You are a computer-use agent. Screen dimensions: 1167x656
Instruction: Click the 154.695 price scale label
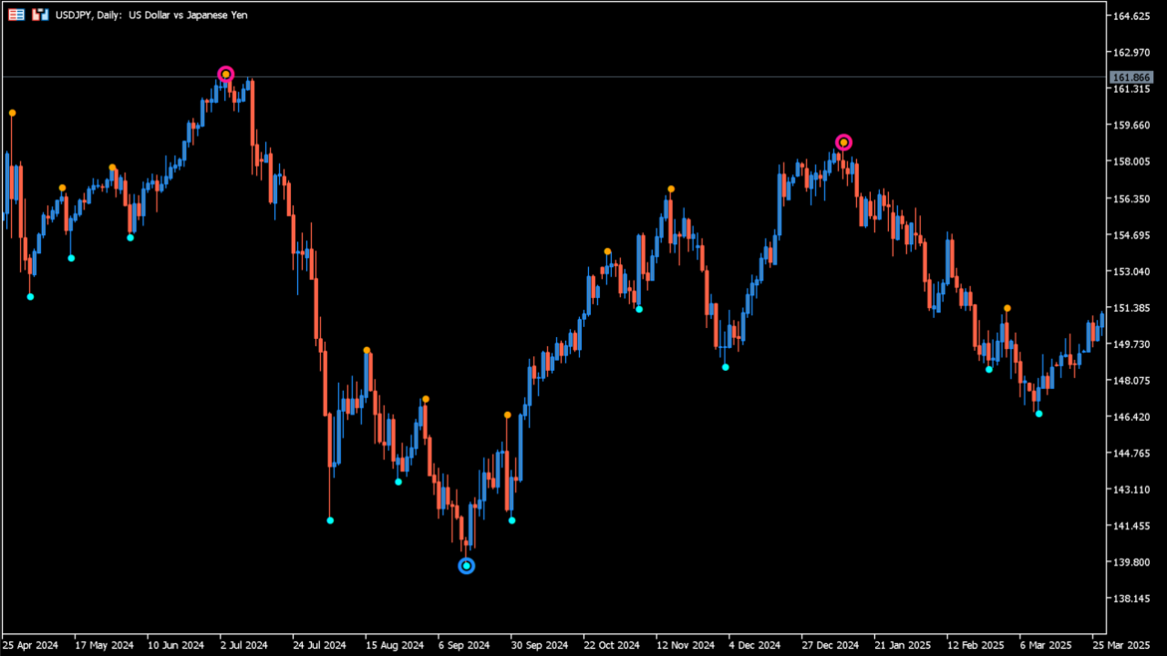(1131, 235)
